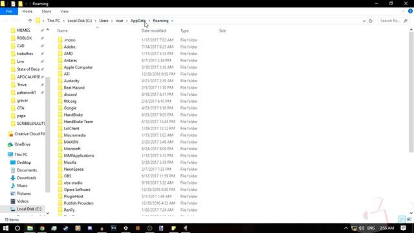Open the Windows Start menu

pyautogui.click(x=6, y=228)
